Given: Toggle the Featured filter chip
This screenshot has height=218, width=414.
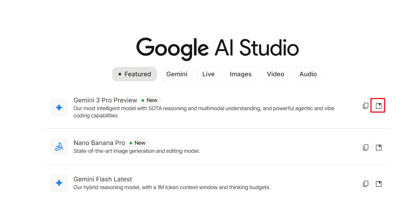Looking at the screenshot, I should coord(134,74).
